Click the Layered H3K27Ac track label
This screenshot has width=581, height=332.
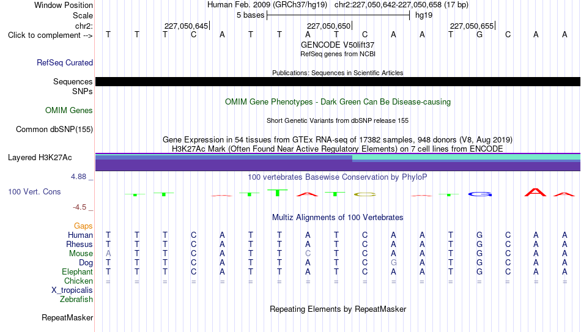pyautogui.click(x=40, y=158)
